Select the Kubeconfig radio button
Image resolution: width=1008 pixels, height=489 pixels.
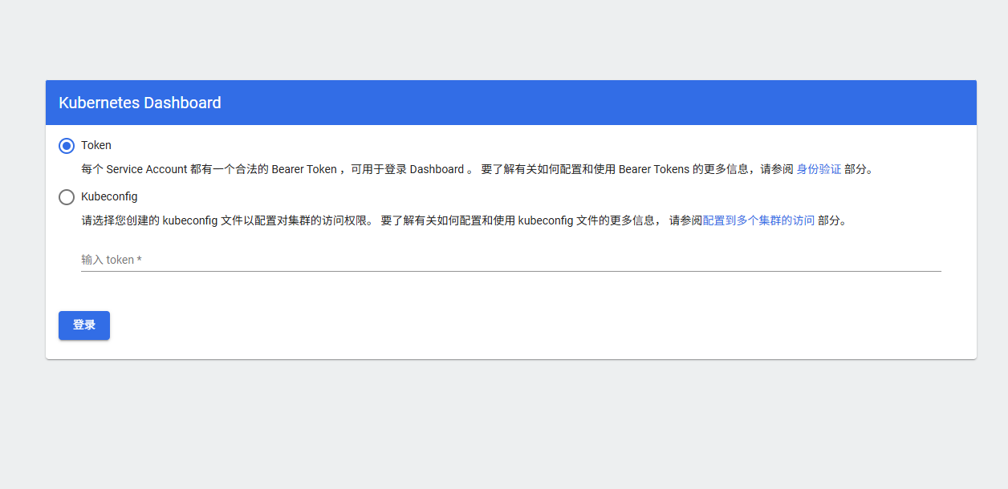(67, 197)
